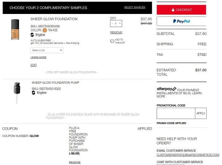Edit the Sheer Glow Foundation item
This screenshot has height=165, width=222.
point(34,65)
